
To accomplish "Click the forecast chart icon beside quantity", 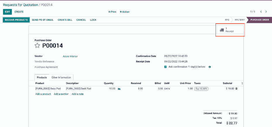I will tap(119, 89).
